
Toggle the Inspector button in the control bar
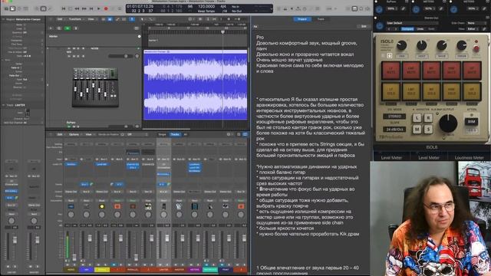tap(12, 8)
